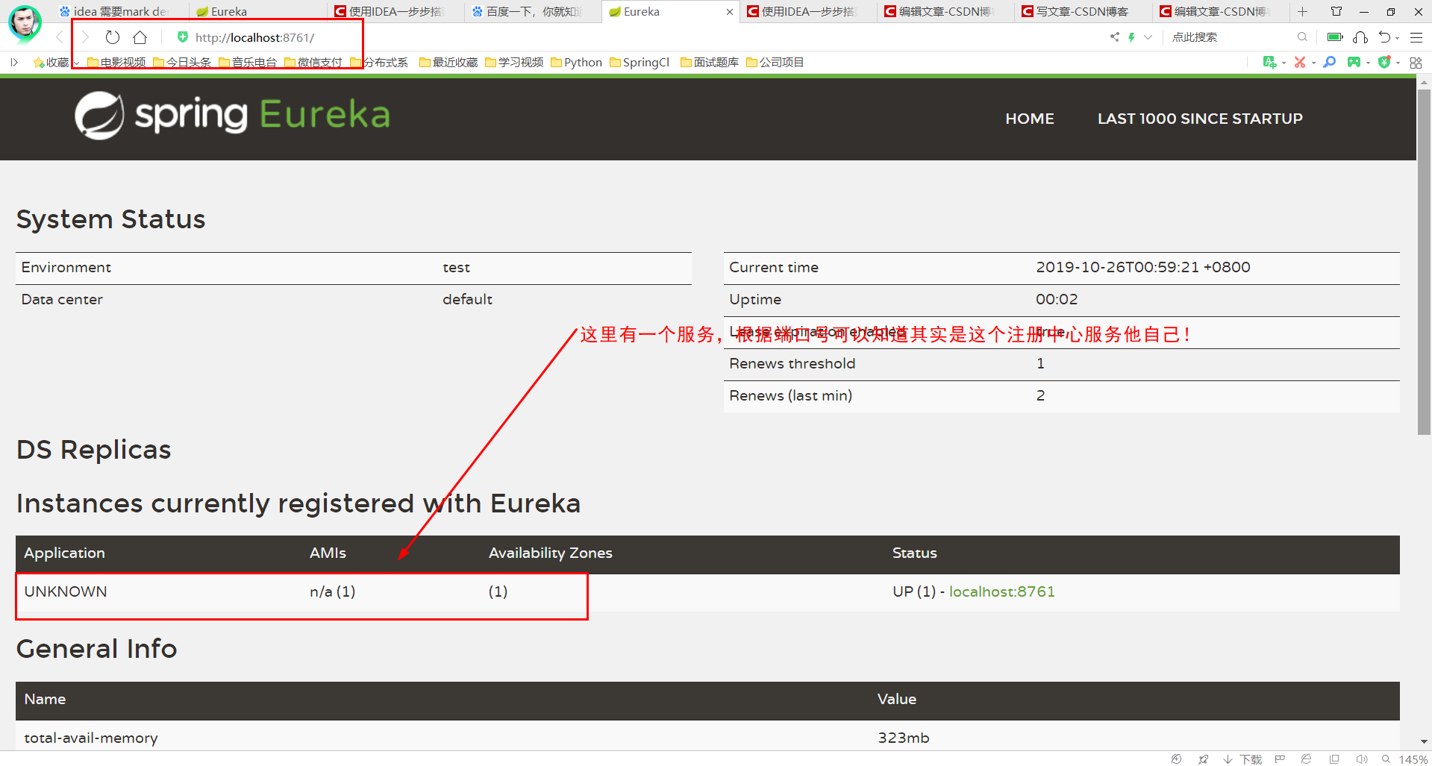Go forward using the forward arrow
The height and width of the screenshot is (766, 1432).
(x=85, y=37)
